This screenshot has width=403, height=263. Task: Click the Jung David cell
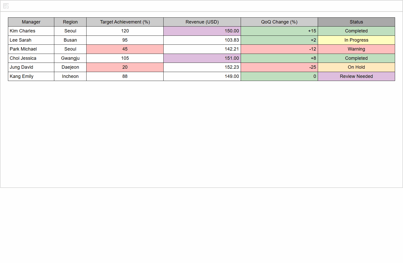31,67
